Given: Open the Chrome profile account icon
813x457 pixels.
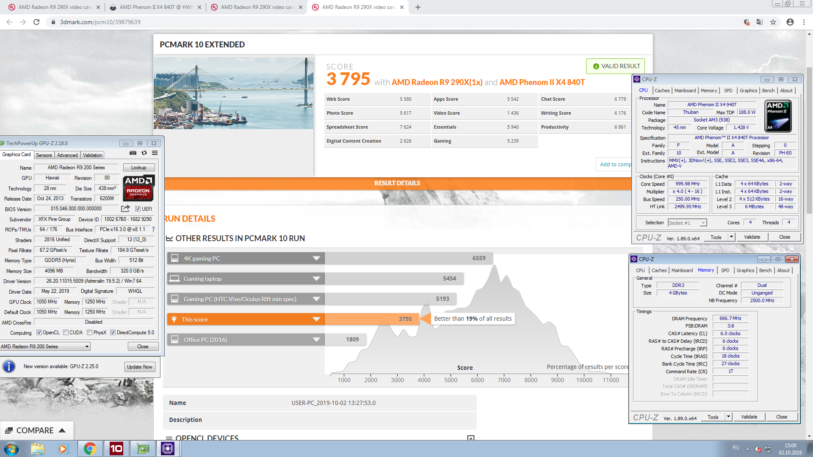Looking at the screenshot, I should point(790,22).
